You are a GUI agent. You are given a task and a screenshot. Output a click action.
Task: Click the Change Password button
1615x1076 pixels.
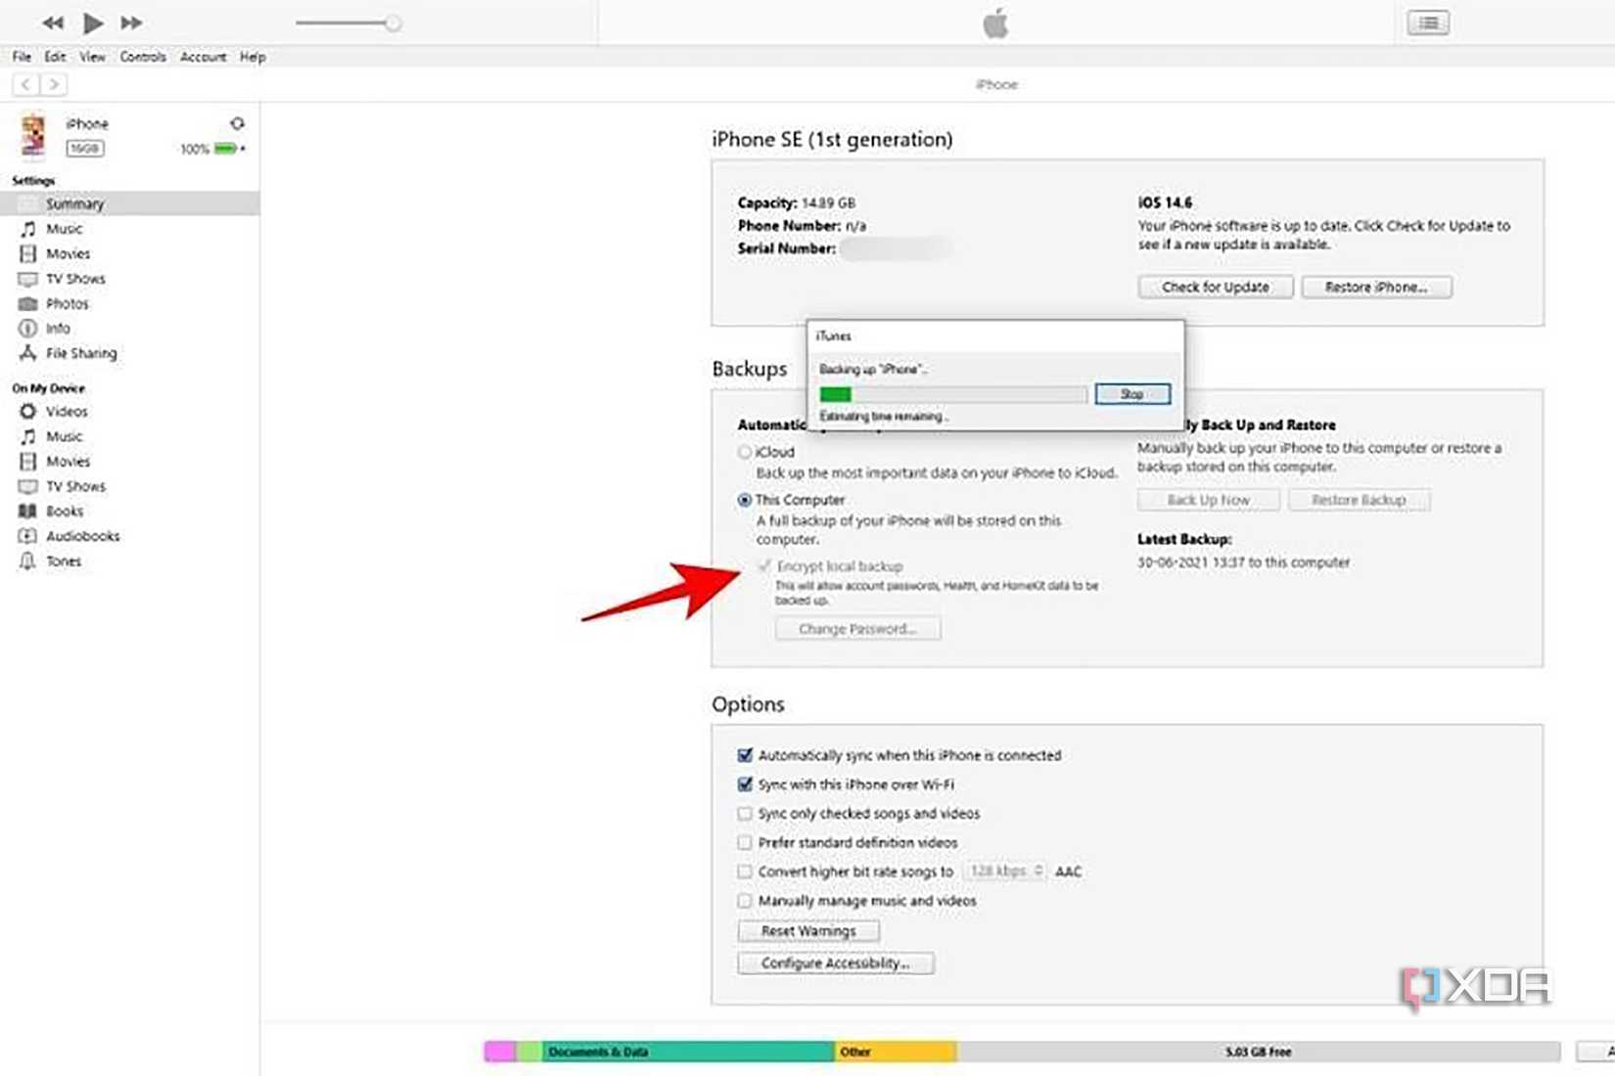click(x=857, y=629)
